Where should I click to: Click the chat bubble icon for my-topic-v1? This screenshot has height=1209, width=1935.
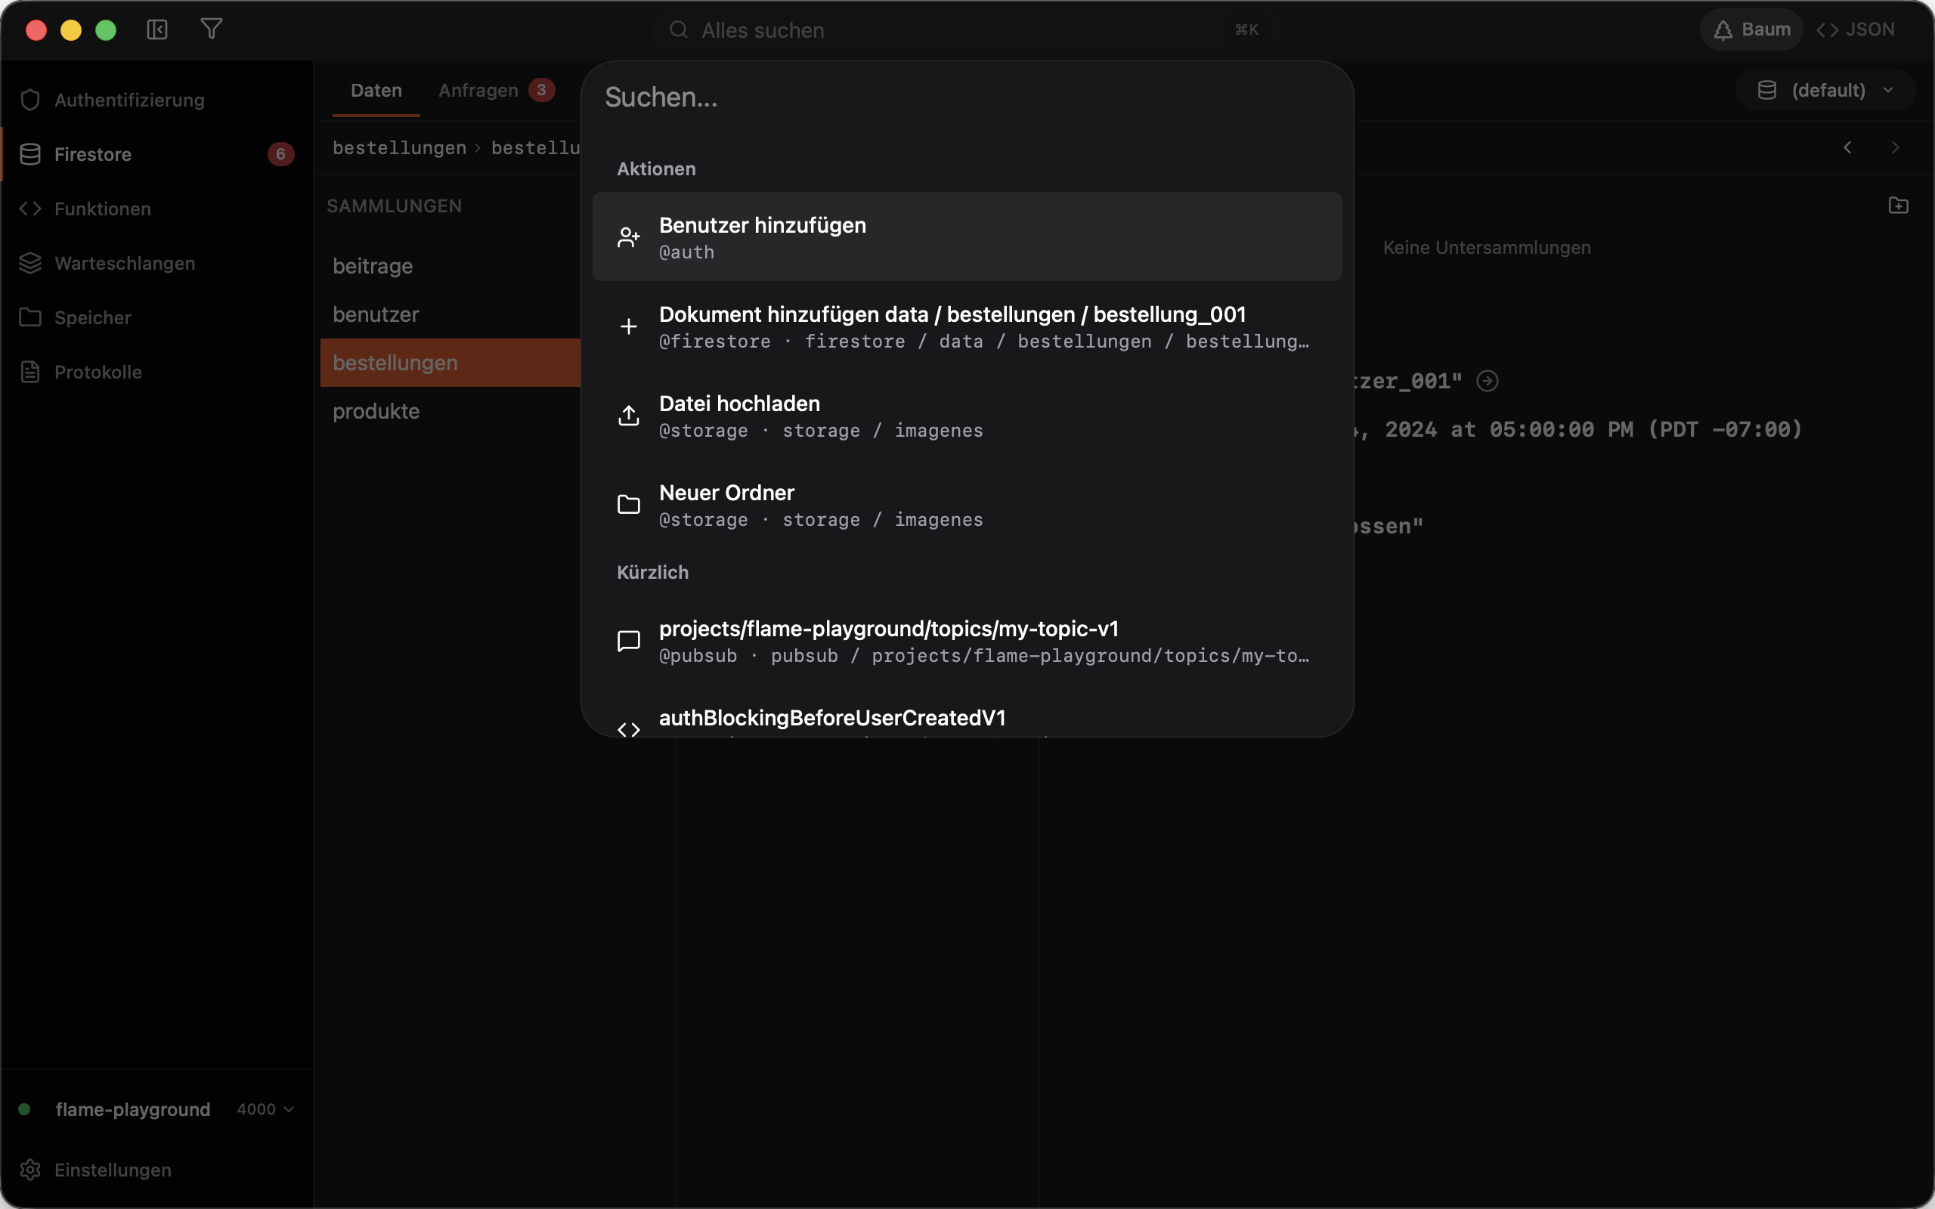[628, 641]
